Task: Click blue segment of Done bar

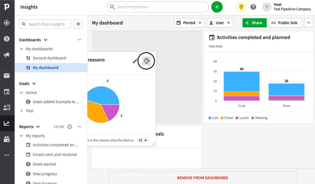Action: pos(286,89)
